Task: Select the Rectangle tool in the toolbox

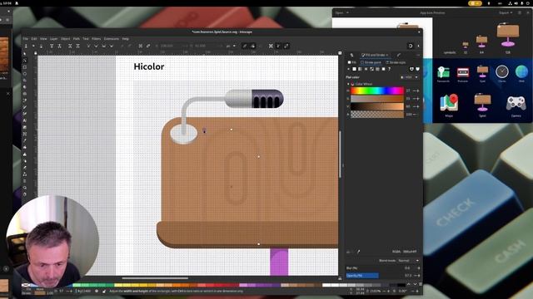Action: click(25, 66)
